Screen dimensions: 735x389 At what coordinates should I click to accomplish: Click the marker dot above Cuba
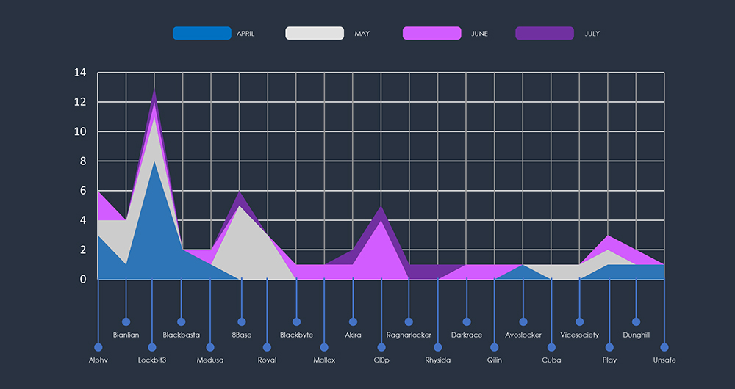[x=552, y=347]
